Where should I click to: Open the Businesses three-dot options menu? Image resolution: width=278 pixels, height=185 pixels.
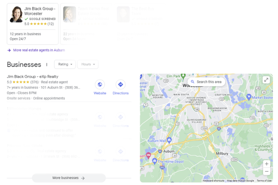click(x=47, y=65)
